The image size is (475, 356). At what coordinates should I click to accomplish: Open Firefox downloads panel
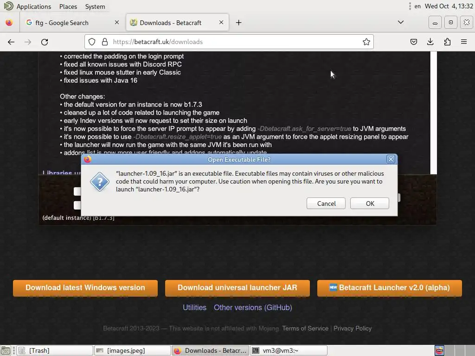tap(430, 42)
